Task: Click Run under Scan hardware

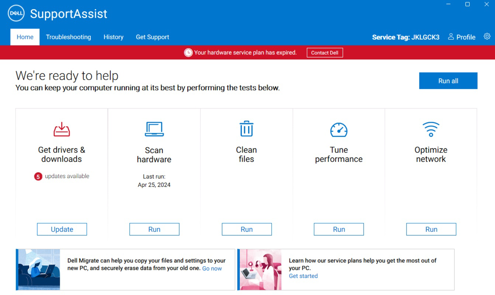Action: (x=154, y=229)
